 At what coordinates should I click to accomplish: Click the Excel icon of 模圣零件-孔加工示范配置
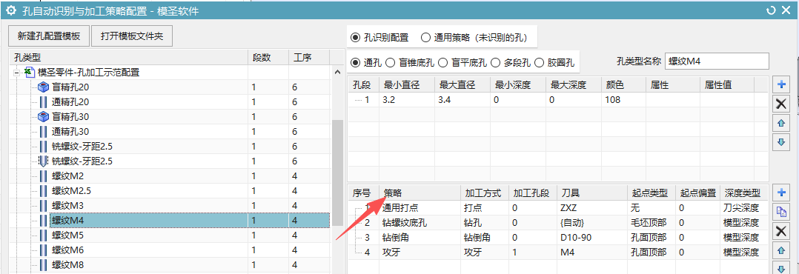[30, 73]
